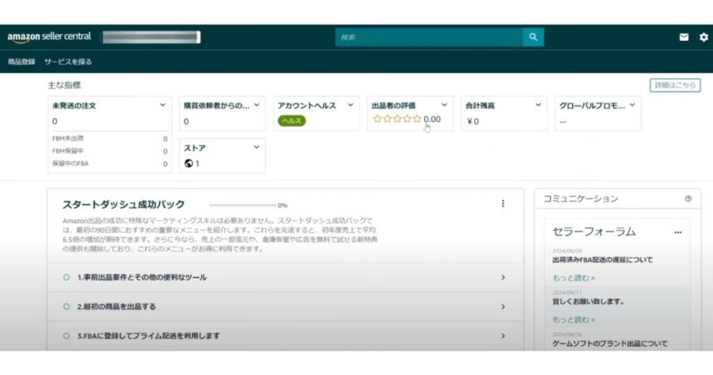Viewport: 713px width, 375px height.
Task: Toggle step 3 FBAに登録 circle
Action: tap(67, 335)
